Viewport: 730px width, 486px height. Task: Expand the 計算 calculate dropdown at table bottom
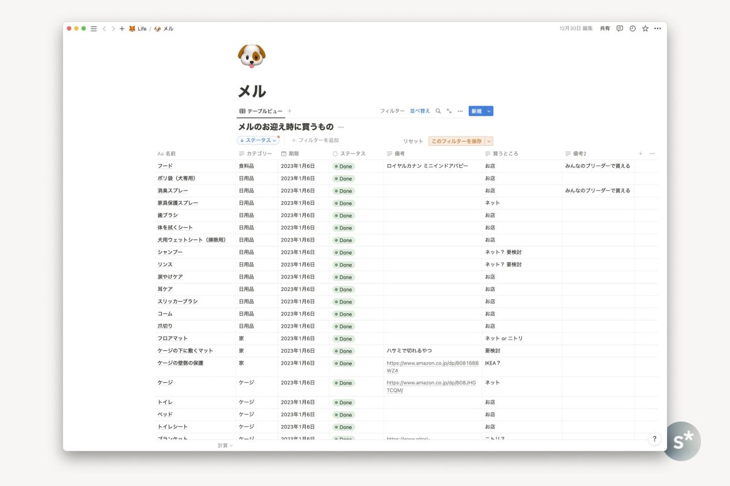tap(225, 446)
